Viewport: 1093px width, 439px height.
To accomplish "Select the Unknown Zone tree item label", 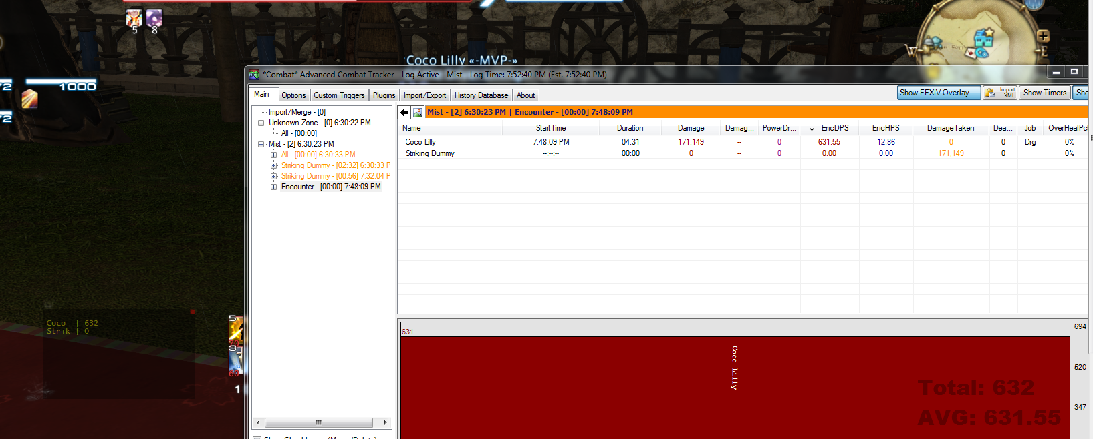I will 320,123.
